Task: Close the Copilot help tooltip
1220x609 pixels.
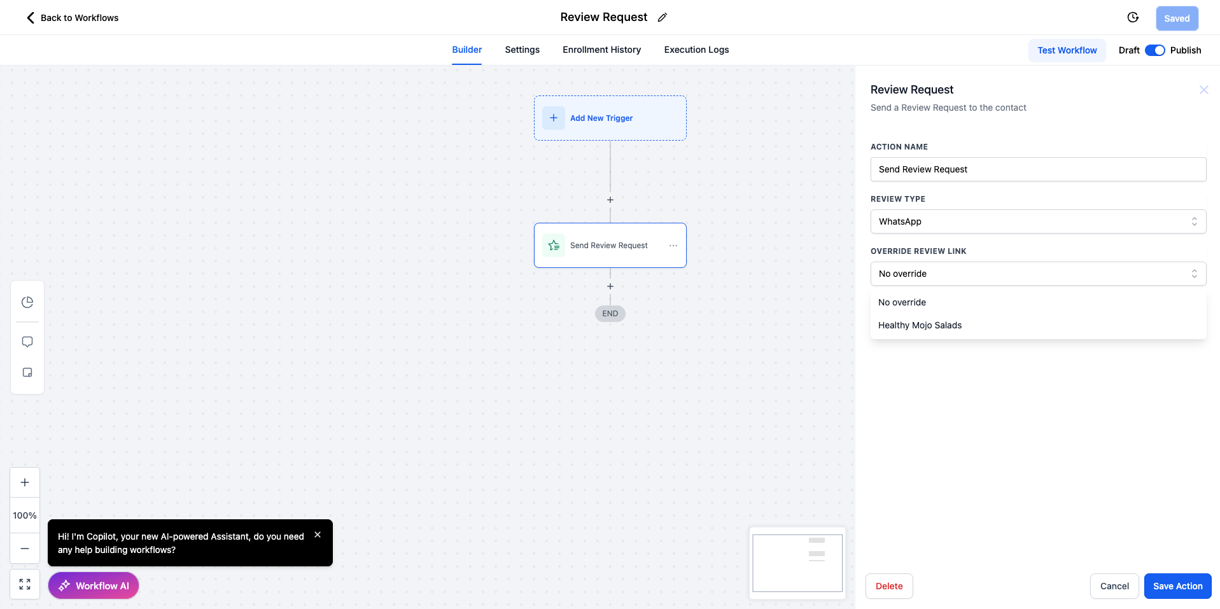Action: [x=318, y=535]
